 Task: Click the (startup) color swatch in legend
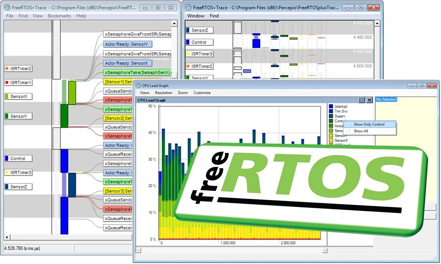tap(331, 107)
